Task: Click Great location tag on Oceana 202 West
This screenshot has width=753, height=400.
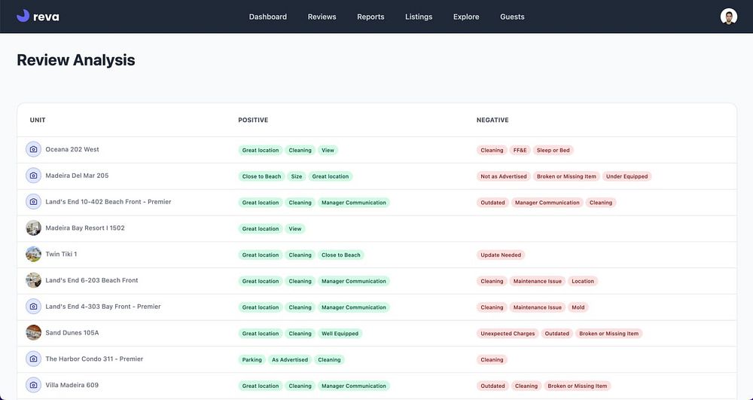Action: click(x=261, y=151)
